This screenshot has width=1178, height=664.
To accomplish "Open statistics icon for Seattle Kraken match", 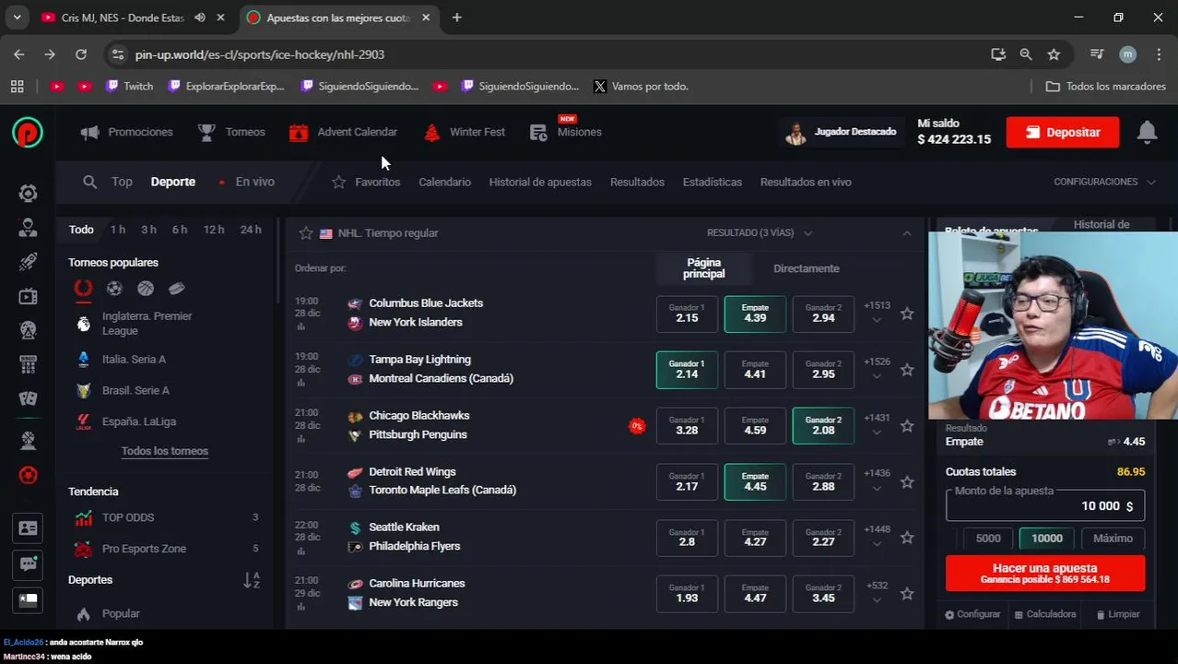I will pos(300,551).
